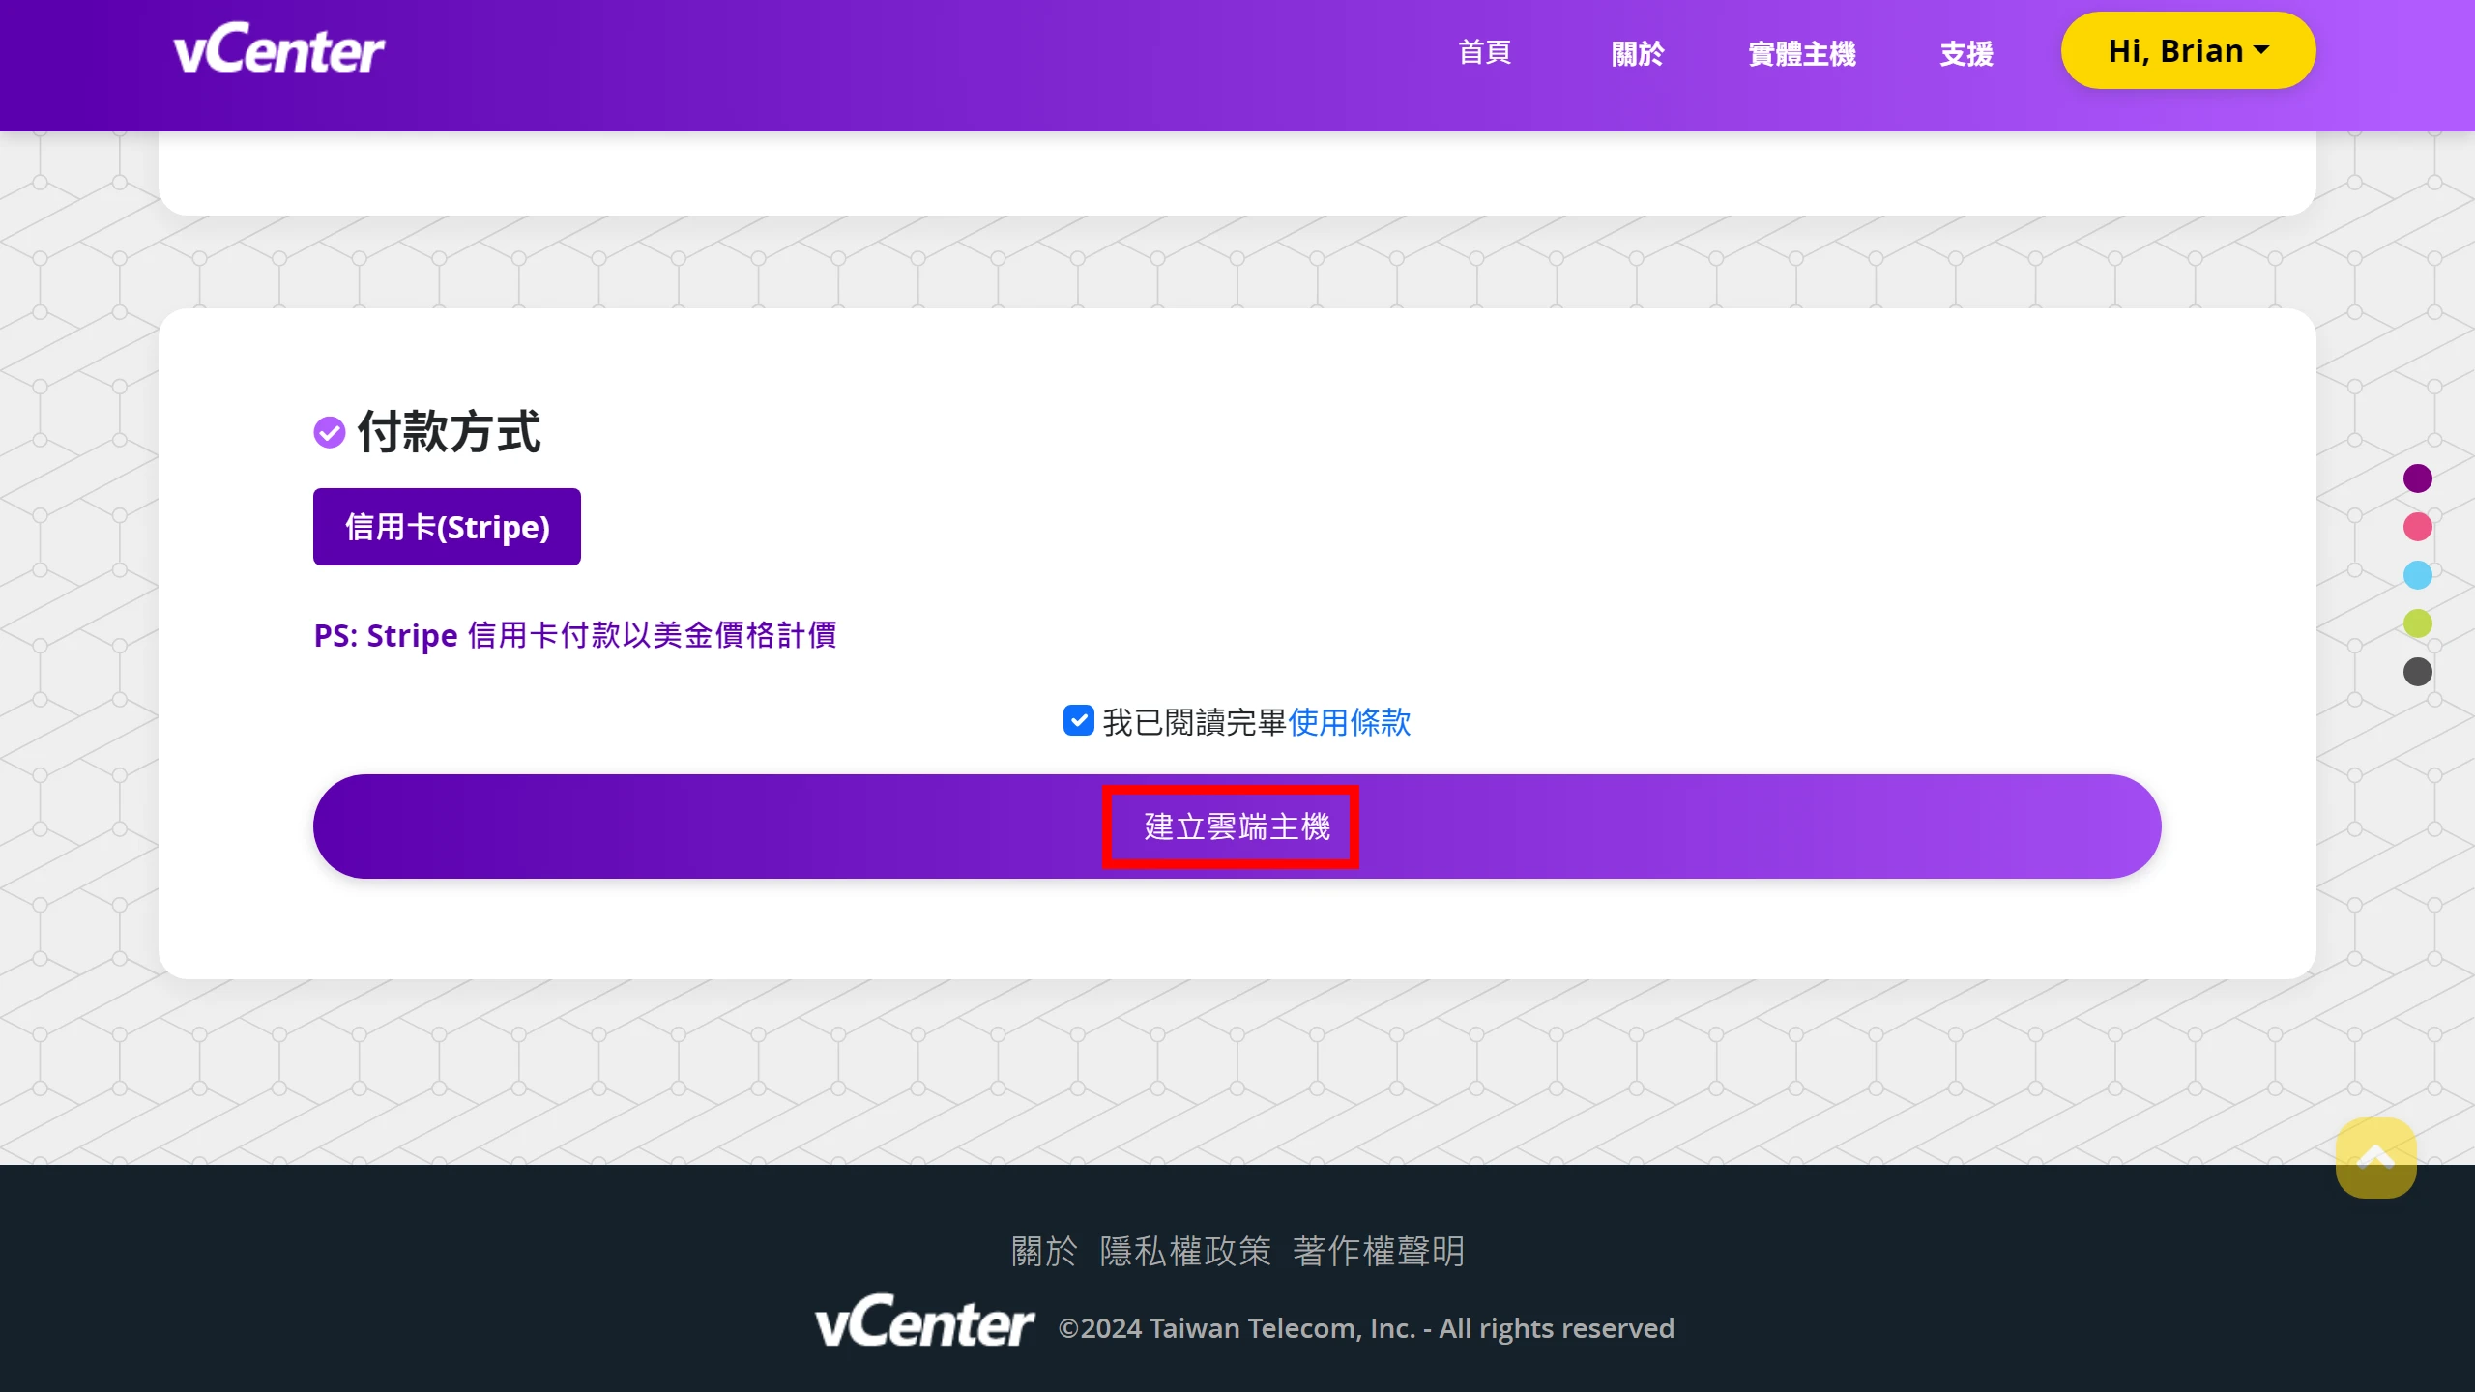Screen dimensions: 2475x1392
Task: Select the purple dot in the right sidebar
Action: point(2418,478)
